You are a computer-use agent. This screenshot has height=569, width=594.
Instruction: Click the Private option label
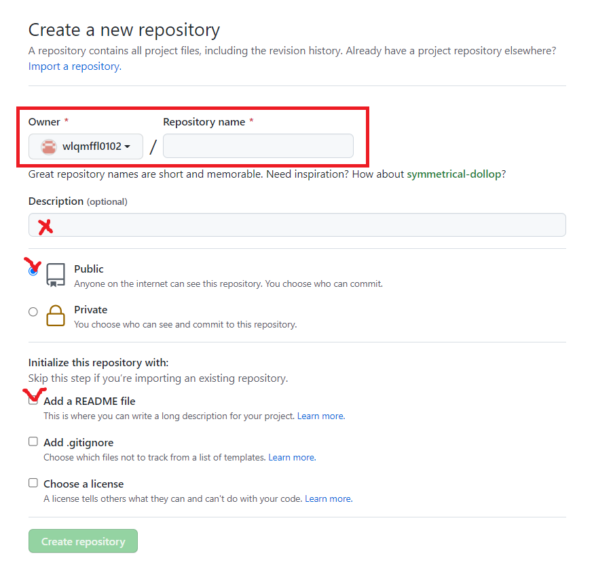tap(91, 310)
